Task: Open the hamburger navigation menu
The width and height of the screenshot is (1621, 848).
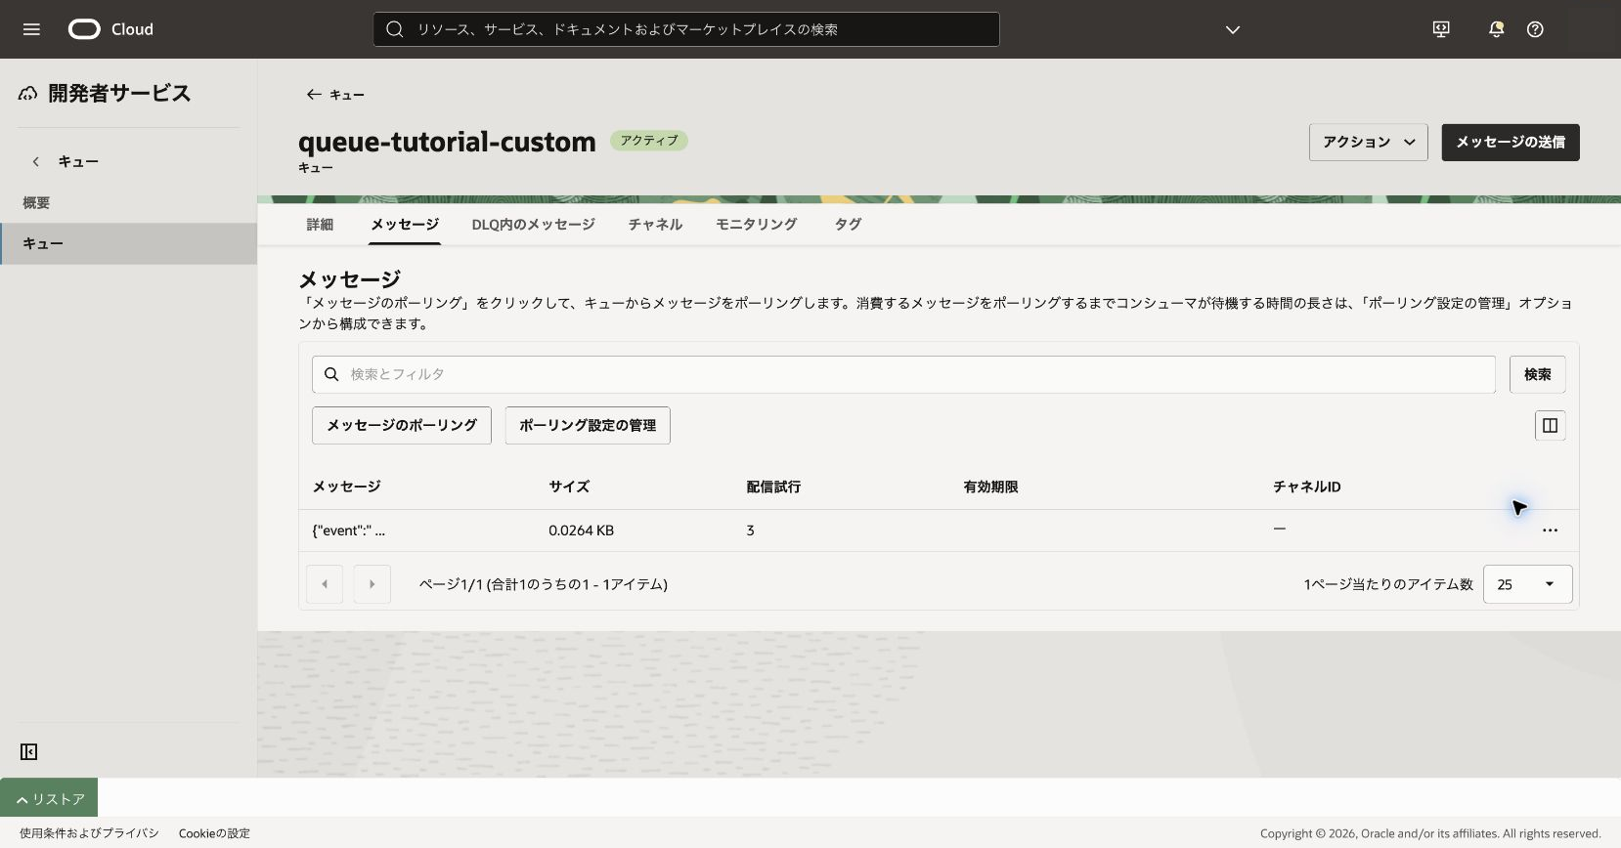Action: pos(31,29)
